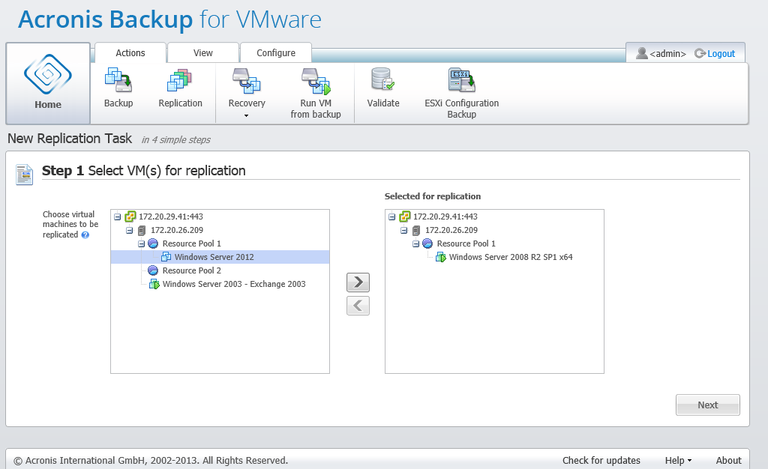This screenshot has height=469, width=768.
Task: Select host server icon in left tree
Action: click(x=142, y=230)
